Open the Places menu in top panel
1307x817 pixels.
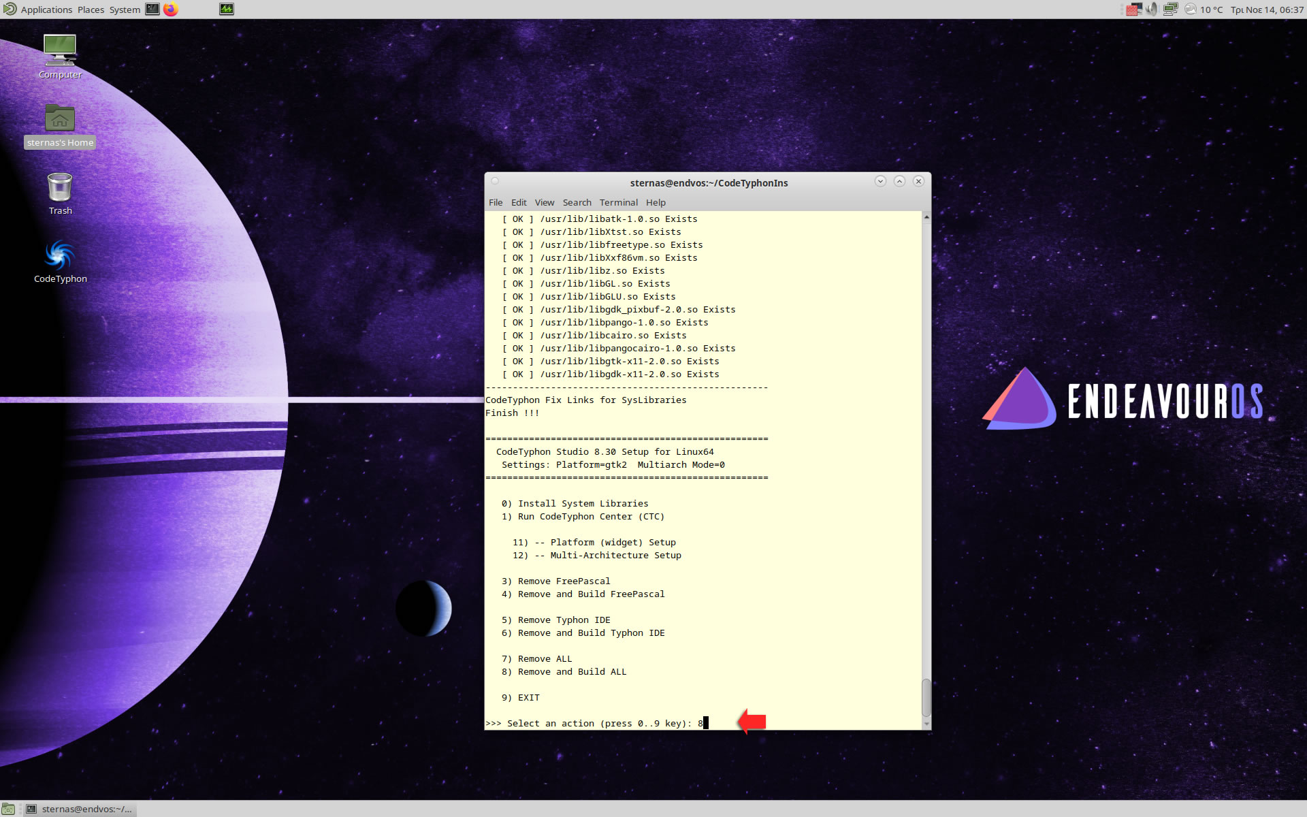[91, 10]
